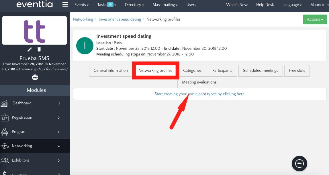
Task: Open the green Actions dropdown
Action: pyautogui.click(x=315, y=19)
